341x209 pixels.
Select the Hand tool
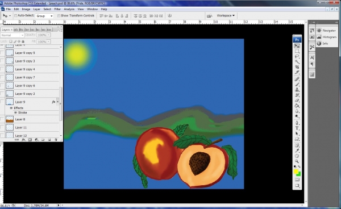297,156
